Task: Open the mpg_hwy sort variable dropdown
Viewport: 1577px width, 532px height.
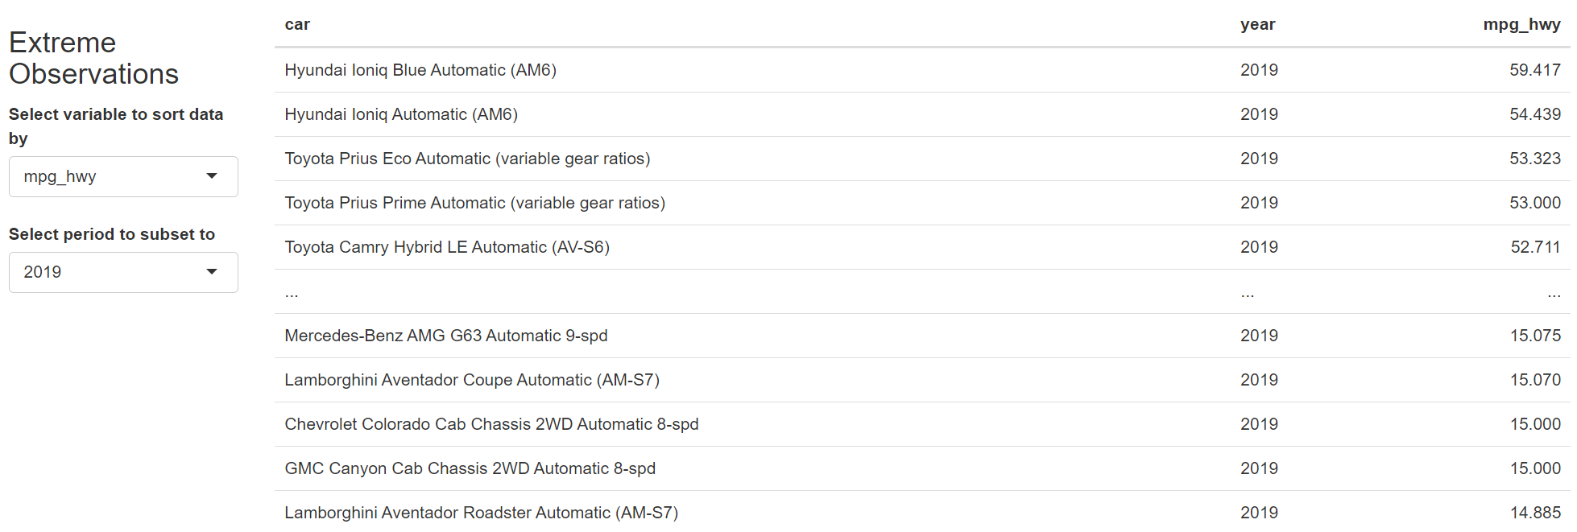Action: 123,176
